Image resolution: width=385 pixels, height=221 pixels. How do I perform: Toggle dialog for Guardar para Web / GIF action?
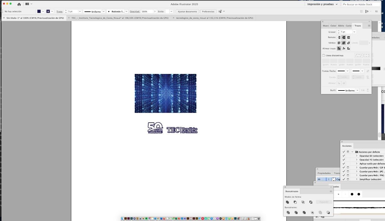click(348, 167)
